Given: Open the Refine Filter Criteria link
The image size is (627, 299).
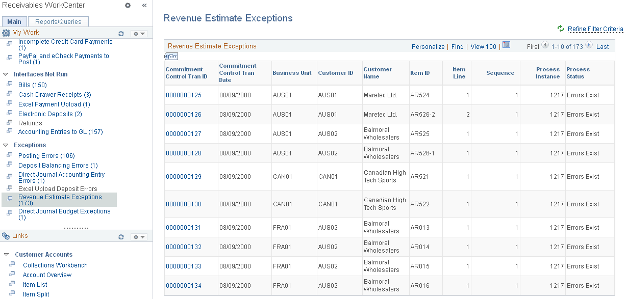Looking at the screenshot, I should (x=596, y=29).
